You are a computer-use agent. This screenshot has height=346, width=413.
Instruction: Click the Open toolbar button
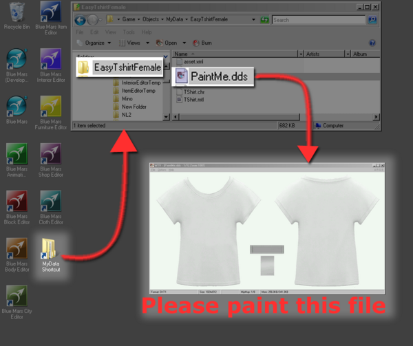[x=167, y=43]
